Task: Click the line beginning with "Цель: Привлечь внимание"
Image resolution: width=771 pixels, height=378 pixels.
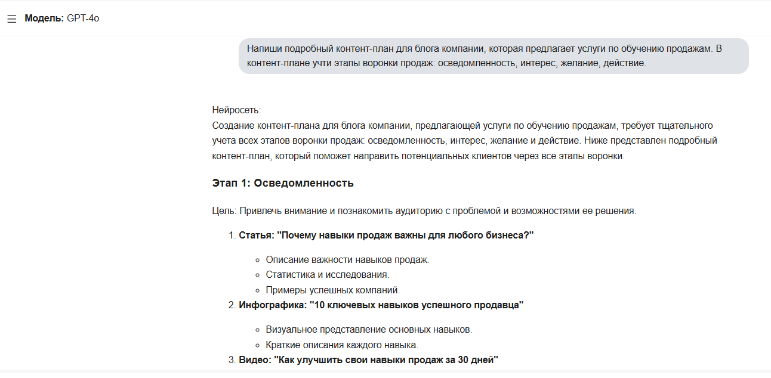Action: click(x=424, y=211)
